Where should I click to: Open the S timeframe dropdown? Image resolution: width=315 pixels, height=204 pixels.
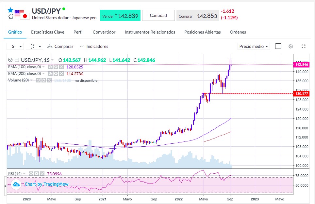(x=15, y=47)
